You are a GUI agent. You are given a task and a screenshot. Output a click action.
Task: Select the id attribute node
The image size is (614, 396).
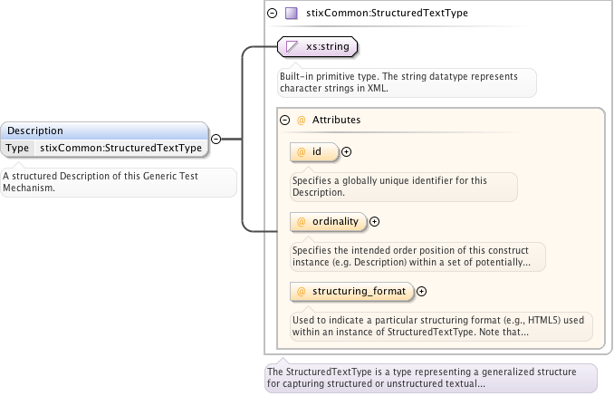[x=313, y=152]
